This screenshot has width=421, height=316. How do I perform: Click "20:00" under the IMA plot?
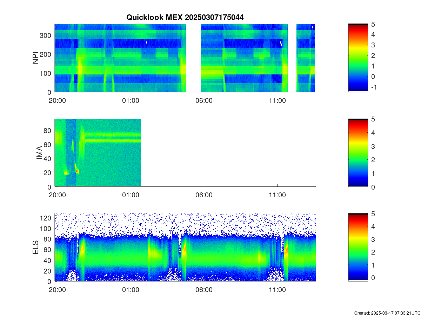point(58,195)
